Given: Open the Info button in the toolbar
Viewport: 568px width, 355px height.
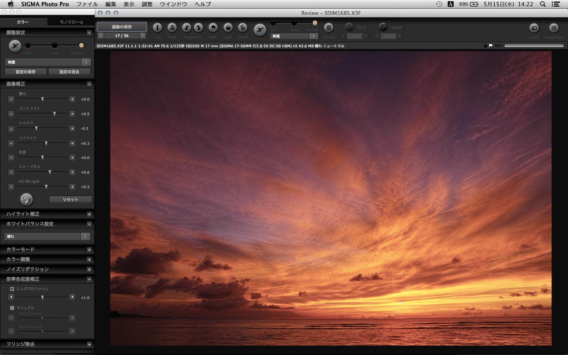Looking at the screenshot, I should coord(157,28).
